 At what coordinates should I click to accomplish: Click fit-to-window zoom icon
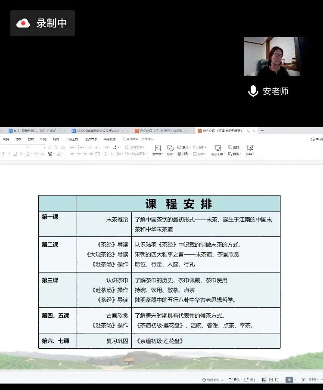click(x=304, y=380)
